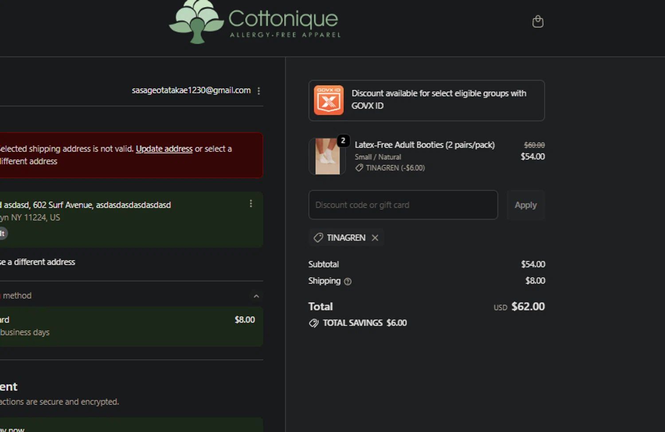Click the TINAGREN (-$6.00) discount line

click(x=390, y=168)
